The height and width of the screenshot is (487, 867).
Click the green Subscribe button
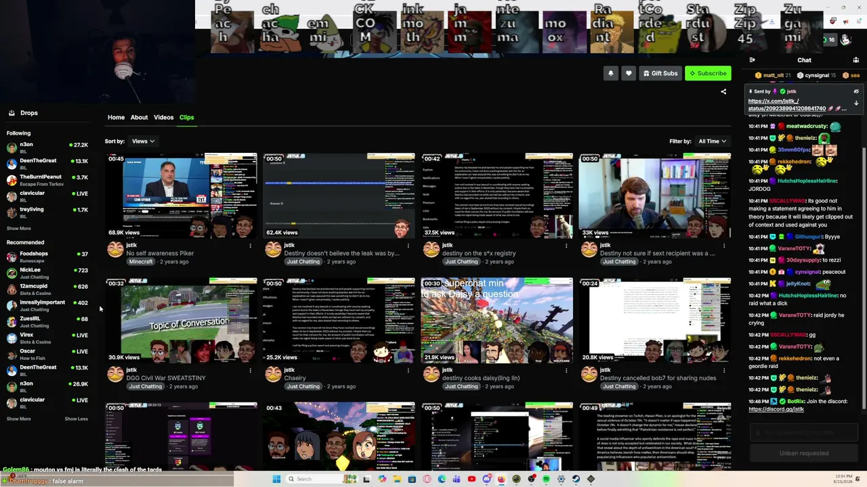[708, 73]
